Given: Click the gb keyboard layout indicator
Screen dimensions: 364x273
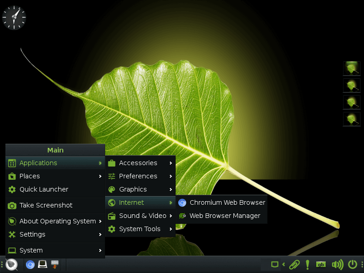Looking at the screenshot, I should tap(321, 265).
